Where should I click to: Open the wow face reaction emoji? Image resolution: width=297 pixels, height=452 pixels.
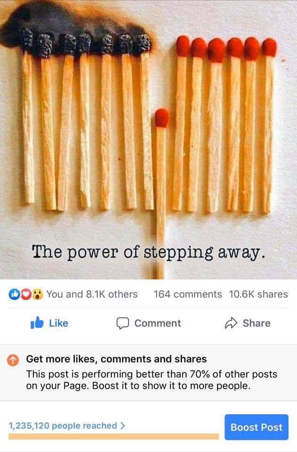click(x=38, y=294)
